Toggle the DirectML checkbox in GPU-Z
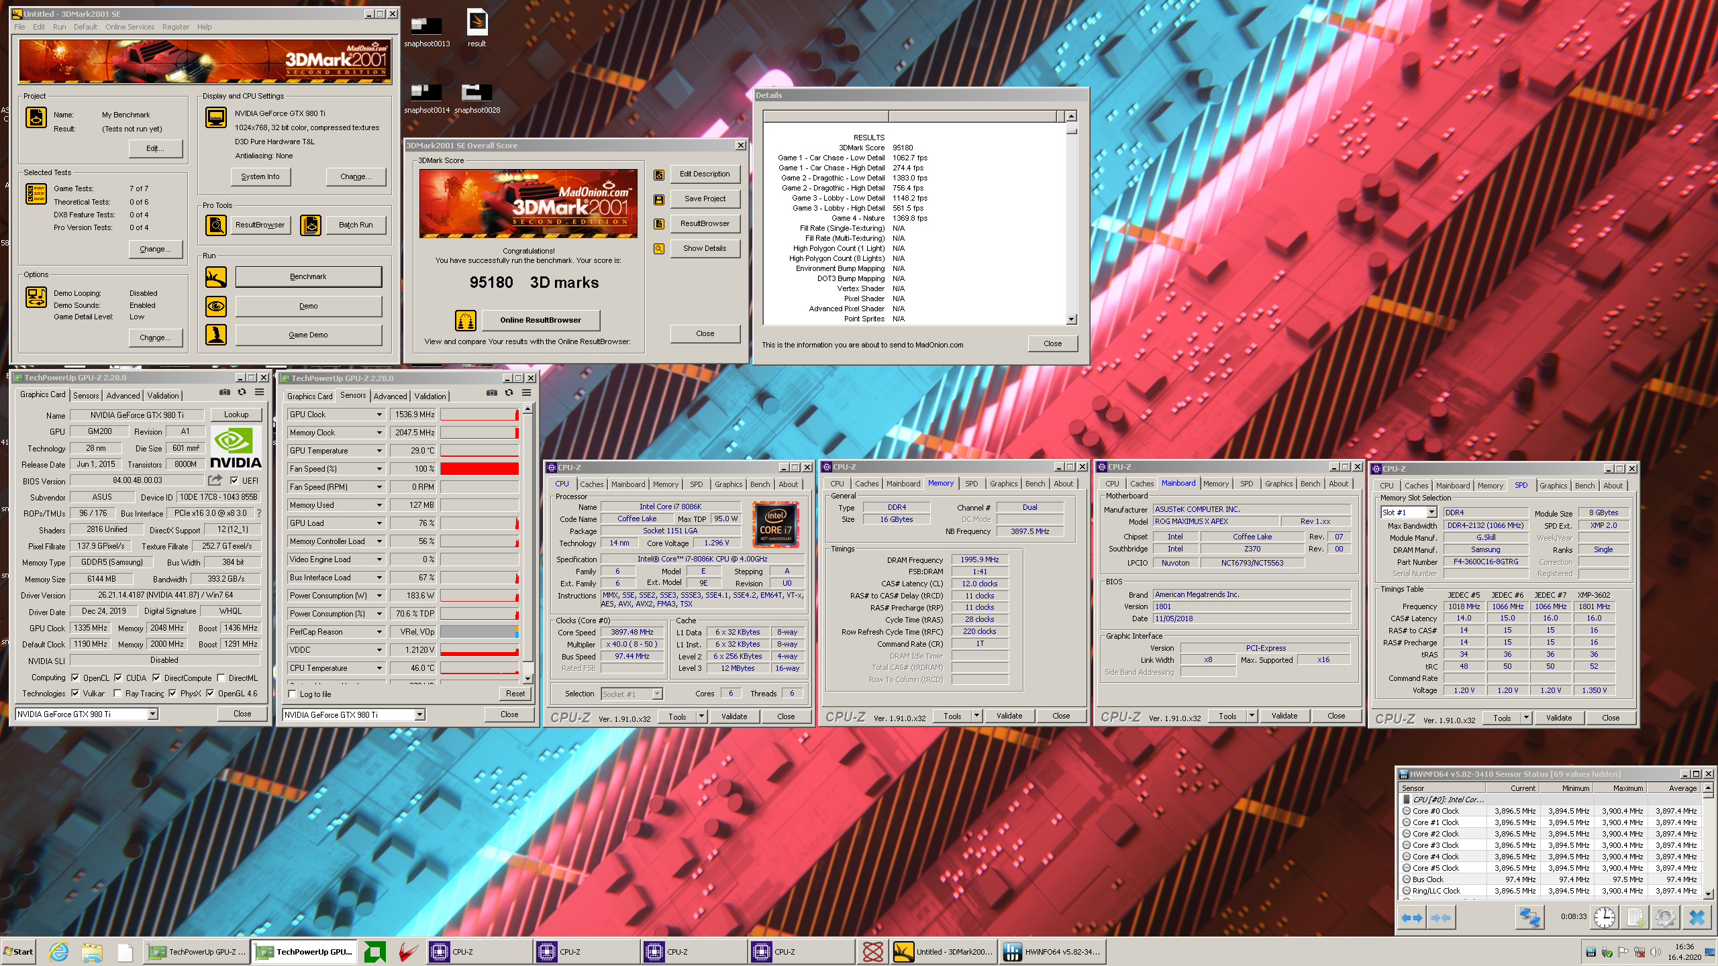 221,678
